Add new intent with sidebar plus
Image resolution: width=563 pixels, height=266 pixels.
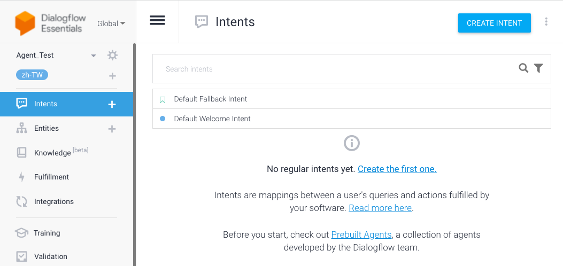coord(112,104)
